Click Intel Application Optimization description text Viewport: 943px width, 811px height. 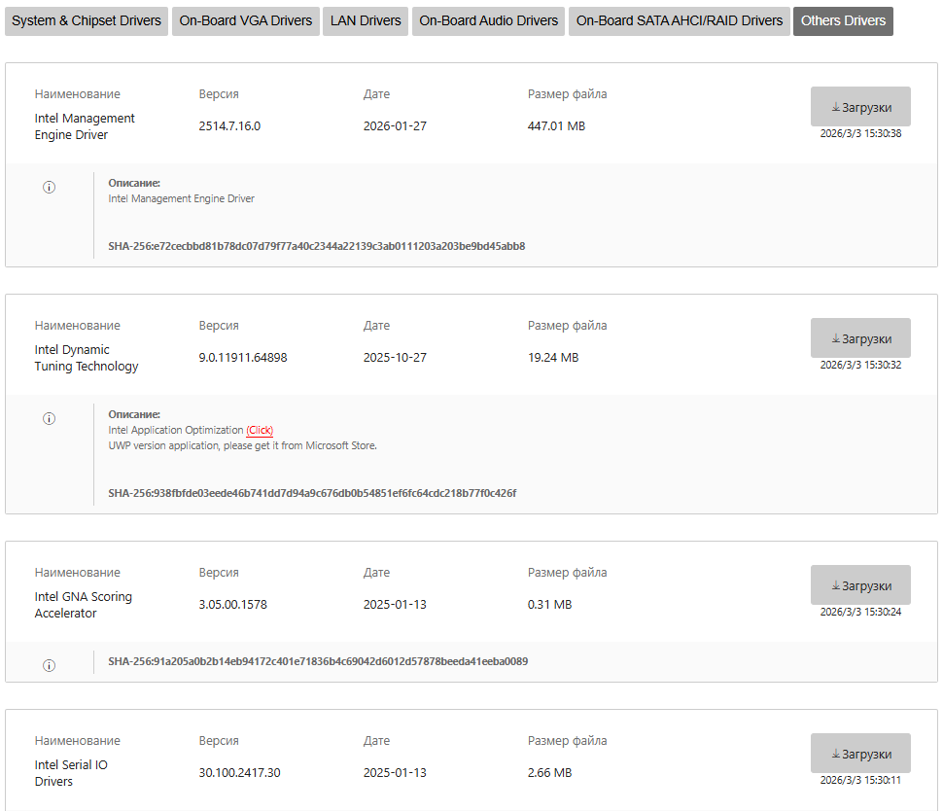coord(176,430)
